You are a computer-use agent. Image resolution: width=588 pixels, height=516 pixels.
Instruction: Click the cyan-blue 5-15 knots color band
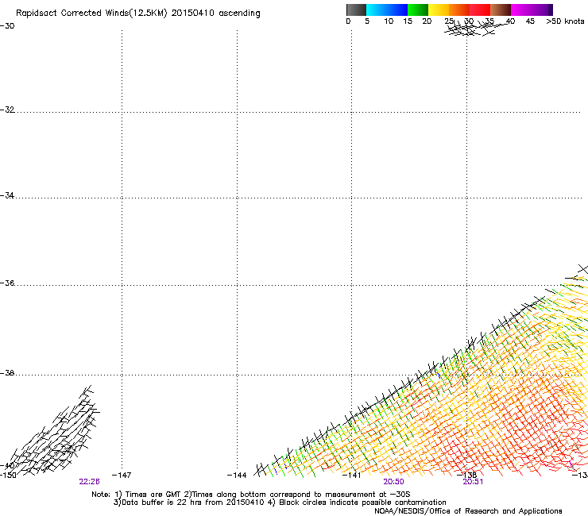tap(387, 10)
